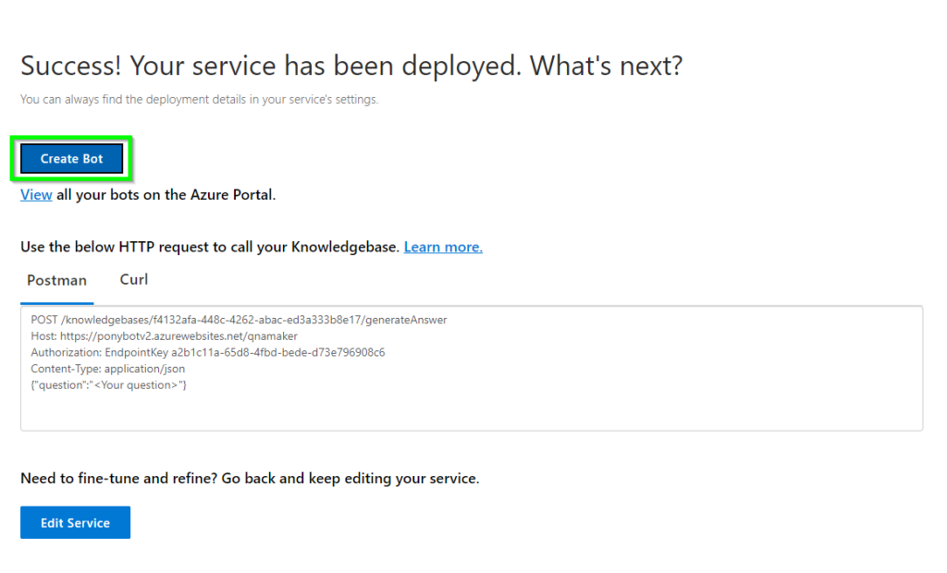Viewport: 947px width, 573px height.
Task: Switch to the Curl tab
Action: tap(133, 279)
